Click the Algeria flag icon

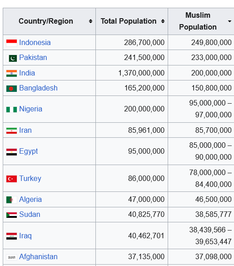pos(11,200)
